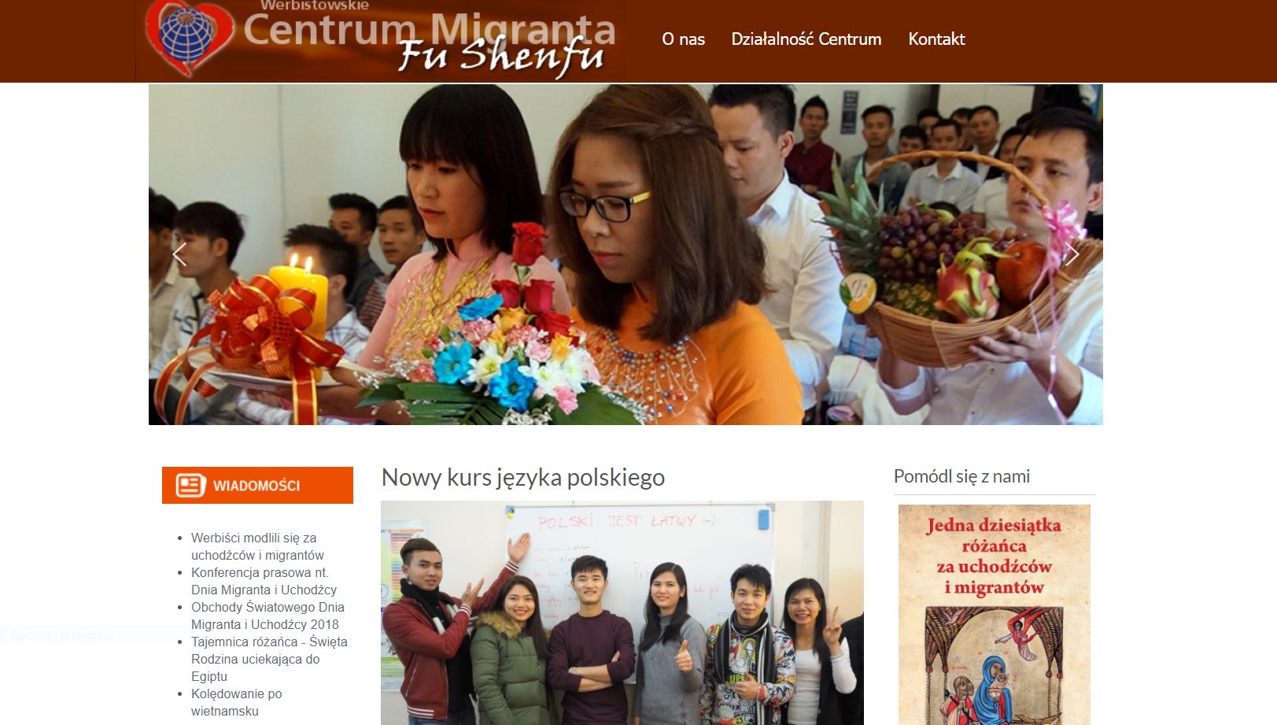Click the Wiadomości orange header button

(x=257, y=485)
